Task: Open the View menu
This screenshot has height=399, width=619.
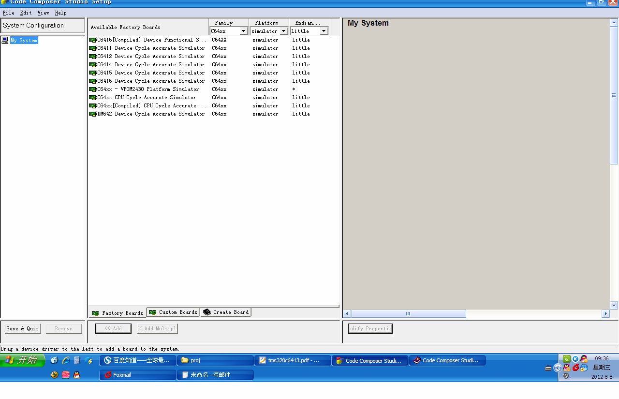Action: 43,13
